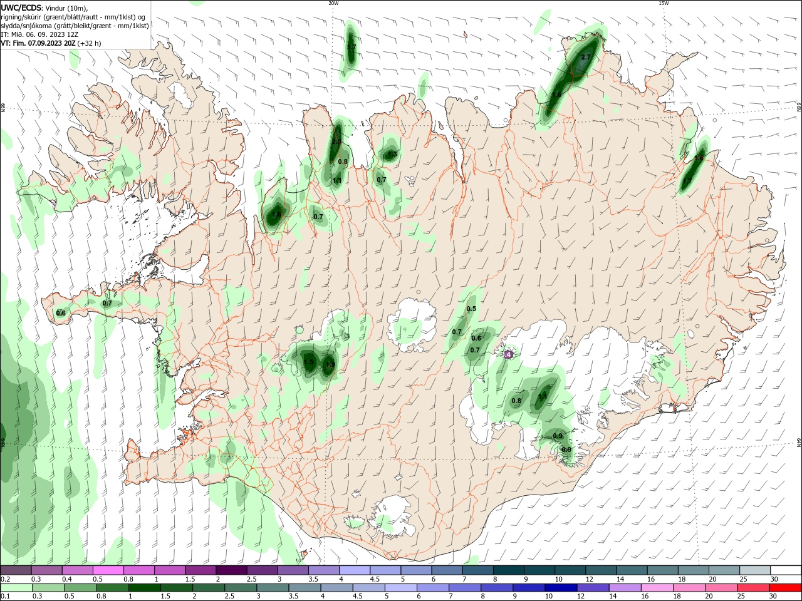The width and height of the screenshot is (802, 601).
Task: Click the rigning/skúrir description line
Action: click(x=73, y=17)
